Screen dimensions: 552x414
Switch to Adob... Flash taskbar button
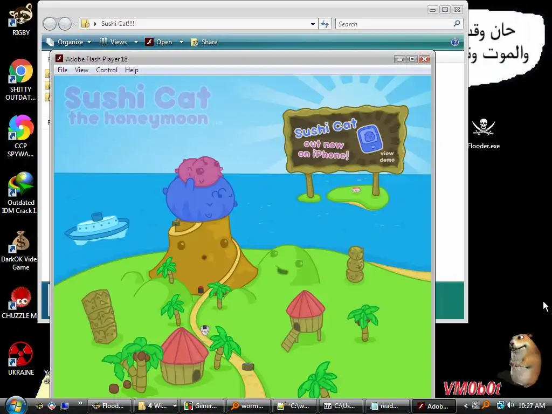tap(434, 406)
